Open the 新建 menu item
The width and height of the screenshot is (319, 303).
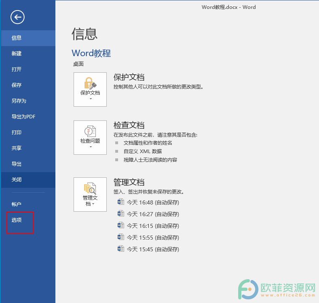(28, 54)
